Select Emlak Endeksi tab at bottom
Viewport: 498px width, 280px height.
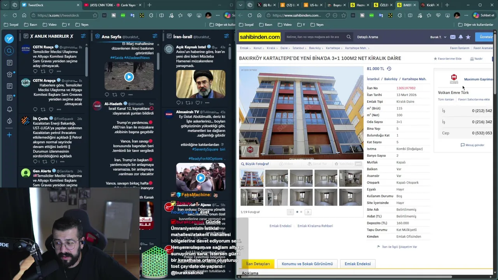tap(358, 264)
